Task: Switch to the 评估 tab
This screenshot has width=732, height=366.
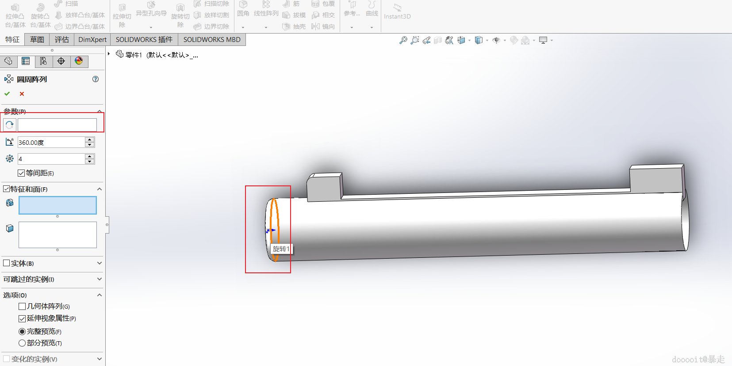Action: point(62,39)
